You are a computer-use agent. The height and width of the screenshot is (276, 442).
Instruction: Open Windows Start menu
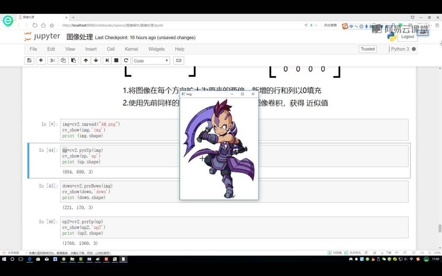pos(4,259)
